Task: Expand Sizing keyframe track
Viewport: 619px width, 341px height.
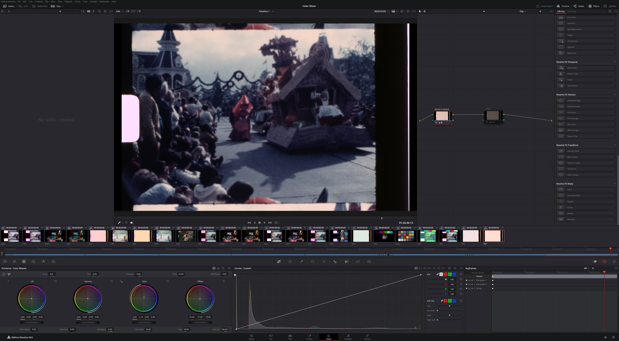Action: click(x=474, y=288)
